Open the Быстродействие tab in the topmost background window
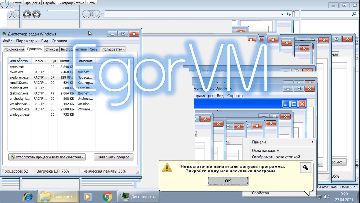The width and height of the screenshot is (360, 203). pos(71,3)
